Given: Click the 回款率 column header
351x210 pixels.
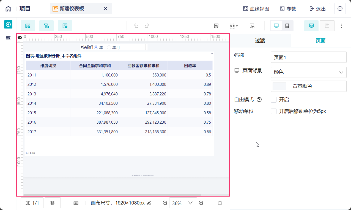Looking at the screenshot, I should coord(190,66).
